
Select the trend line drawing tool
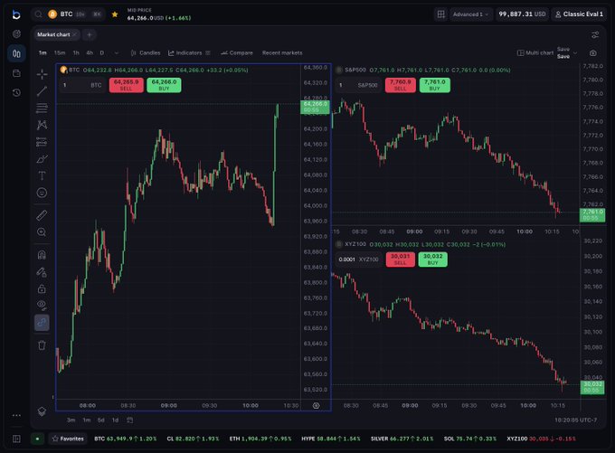[42, 91]
